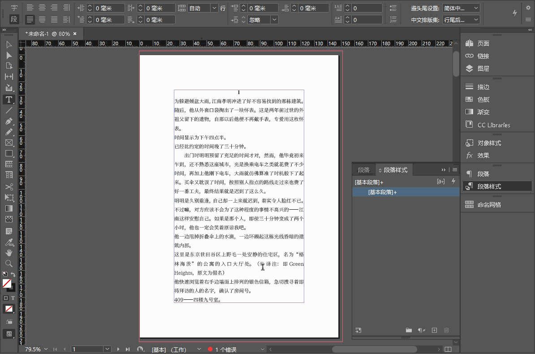This screenshot has height=354, width=535.
Task: Switch to character formatting controls 字
Action: [13, 8]
